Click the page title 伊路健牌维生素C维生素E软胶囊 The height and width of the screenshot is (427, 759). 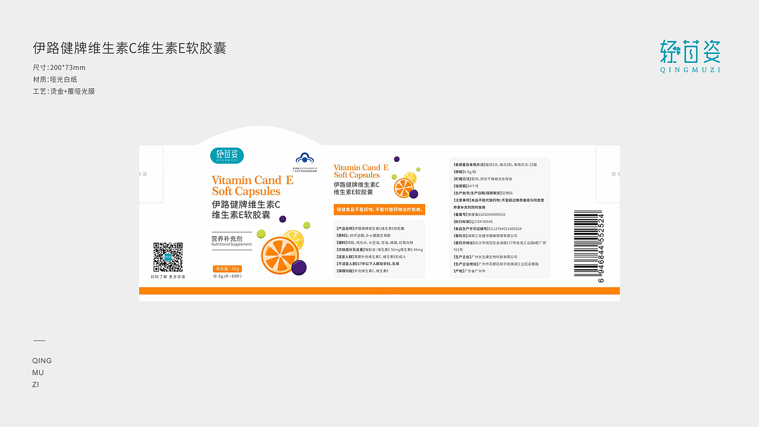129,49
